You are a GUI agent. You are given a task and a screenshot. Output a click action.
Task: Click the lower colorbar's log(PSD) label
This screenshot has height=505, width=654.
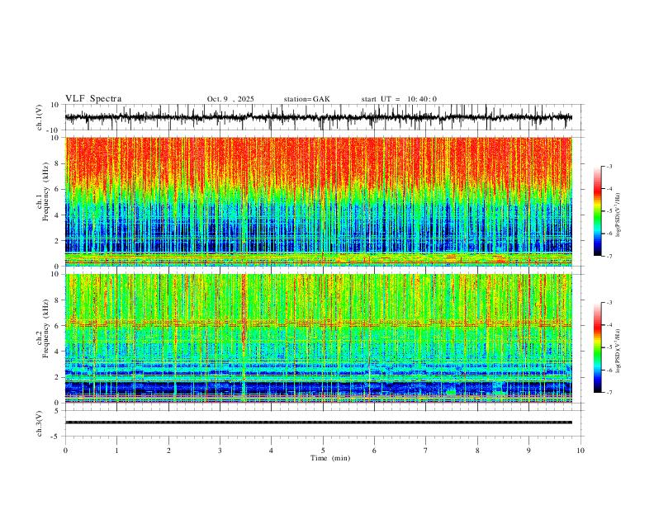(618, 352)
